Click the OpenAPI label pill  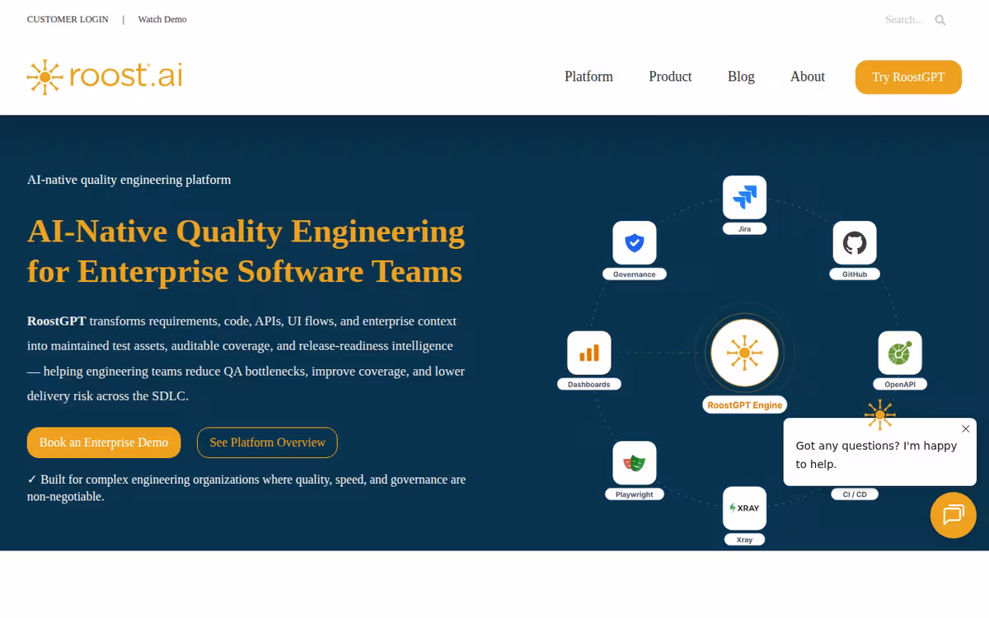pyautogui.click(x=900, y=384)
